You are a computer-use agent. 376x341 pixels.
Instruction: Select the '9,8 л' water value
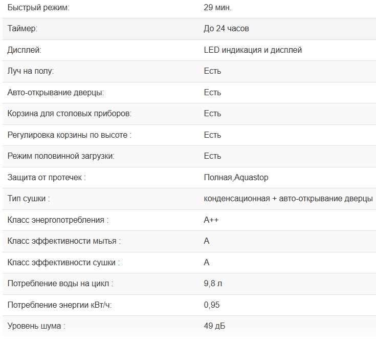(213, 284)
